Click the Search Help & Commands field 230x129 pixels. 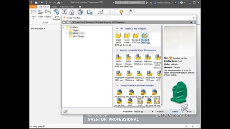(x=130, y=3)
